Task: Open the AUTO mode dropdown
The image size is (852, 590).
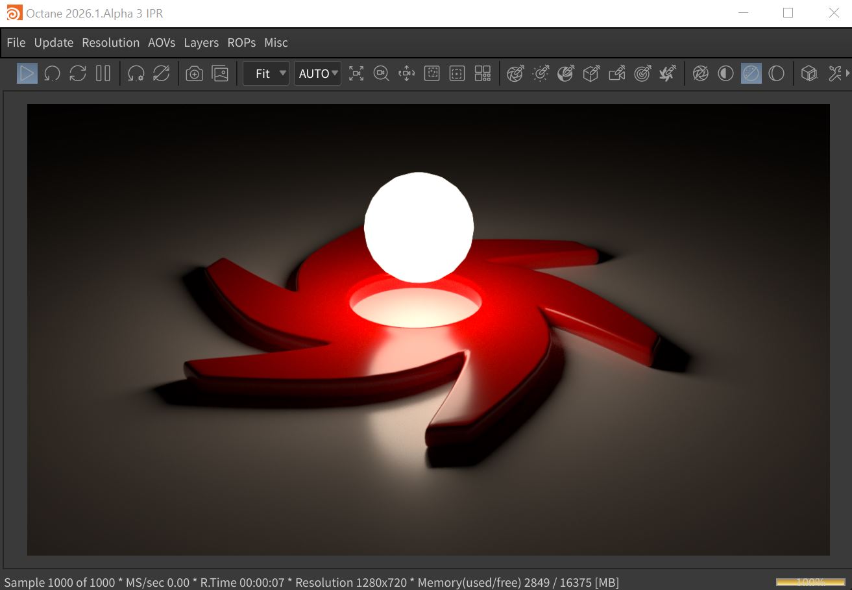Action: tap(317, 73)
